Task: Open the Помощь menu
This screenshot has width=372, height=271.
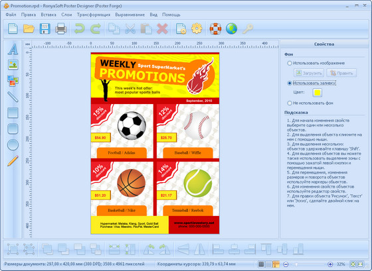Action: [171, 15]
